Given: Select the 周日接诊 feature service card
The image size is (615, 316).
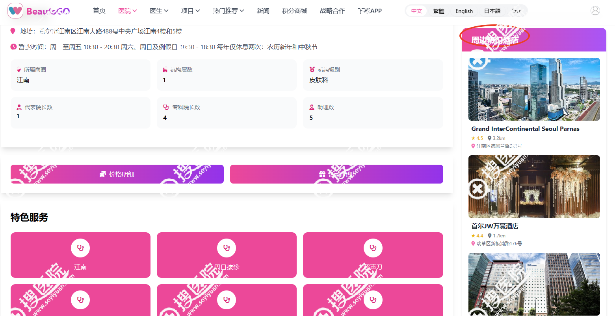Looking at the screenshot, I should point(227,255).
